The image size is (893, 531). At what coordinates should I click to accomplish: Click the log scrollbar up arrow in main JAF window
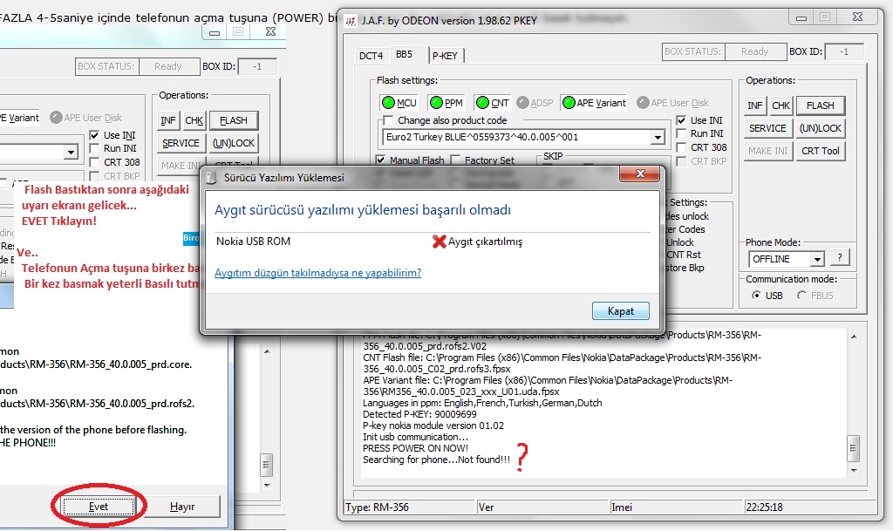(854, 337)
